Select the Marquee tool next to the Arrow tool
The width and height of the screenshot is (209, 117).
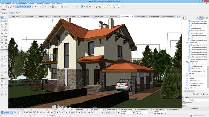6,18
